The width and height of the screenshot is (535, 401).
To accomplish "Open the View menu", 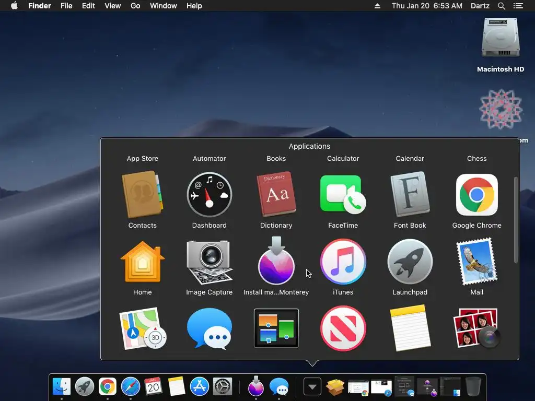I will pos(113,6).
